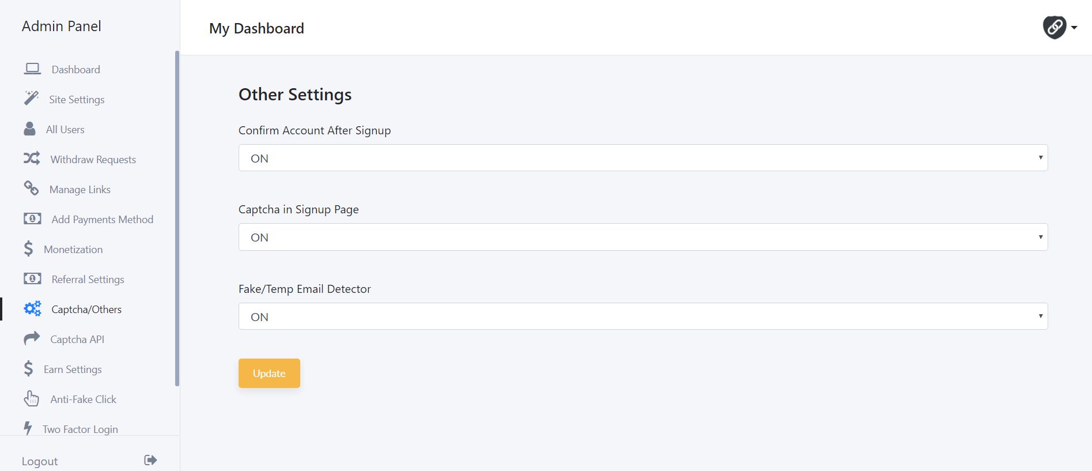Open Referral Settings menu item
The width and height of the screenshot is (1092, 471).
[x=88, y=280]
